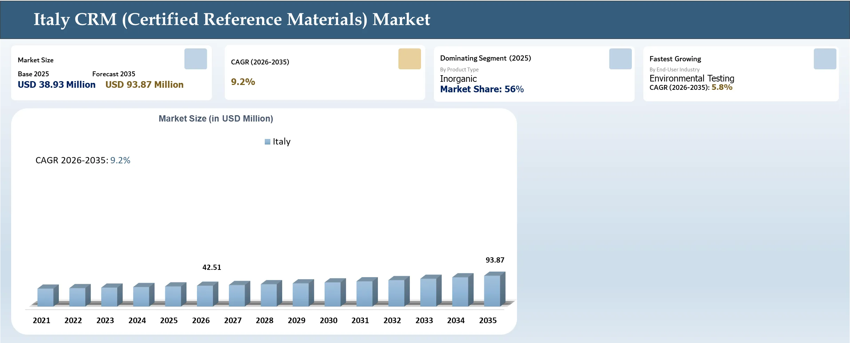850x343 pixels.
Task: Click the gold square icon in CAGR card
Action: click(410, 59)
